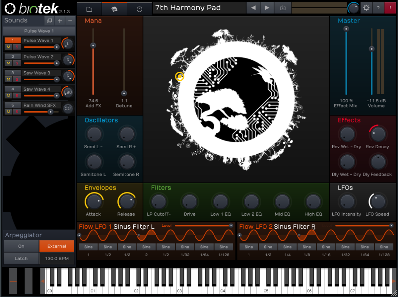The height and width of the screenshot is (297, 398).
Task: Go to the previous preset arrow
Action: (253, 8)
